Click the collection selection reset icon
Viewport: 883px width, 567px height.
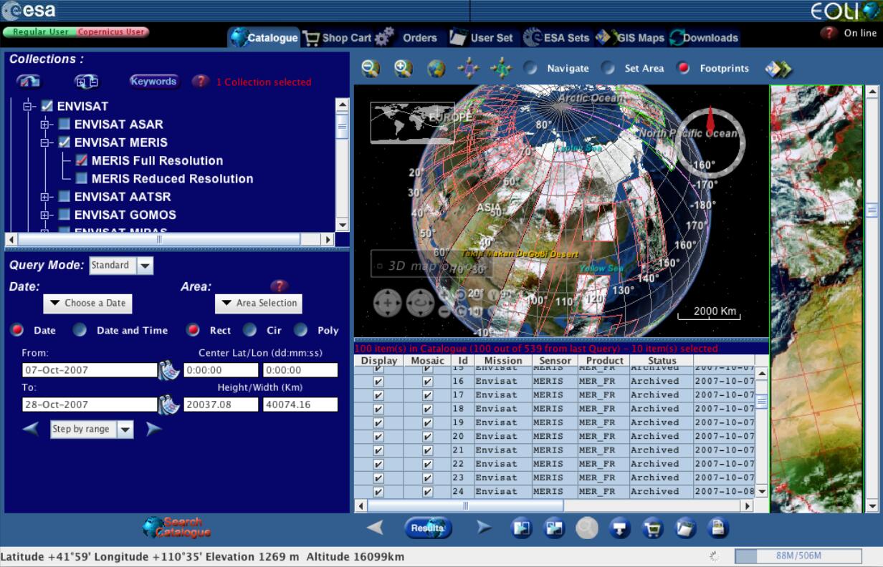[x=29, y=82]
